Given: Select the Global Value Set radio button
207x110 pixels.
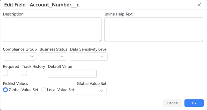Looking at the screenshot, I should tap(5, 90).
